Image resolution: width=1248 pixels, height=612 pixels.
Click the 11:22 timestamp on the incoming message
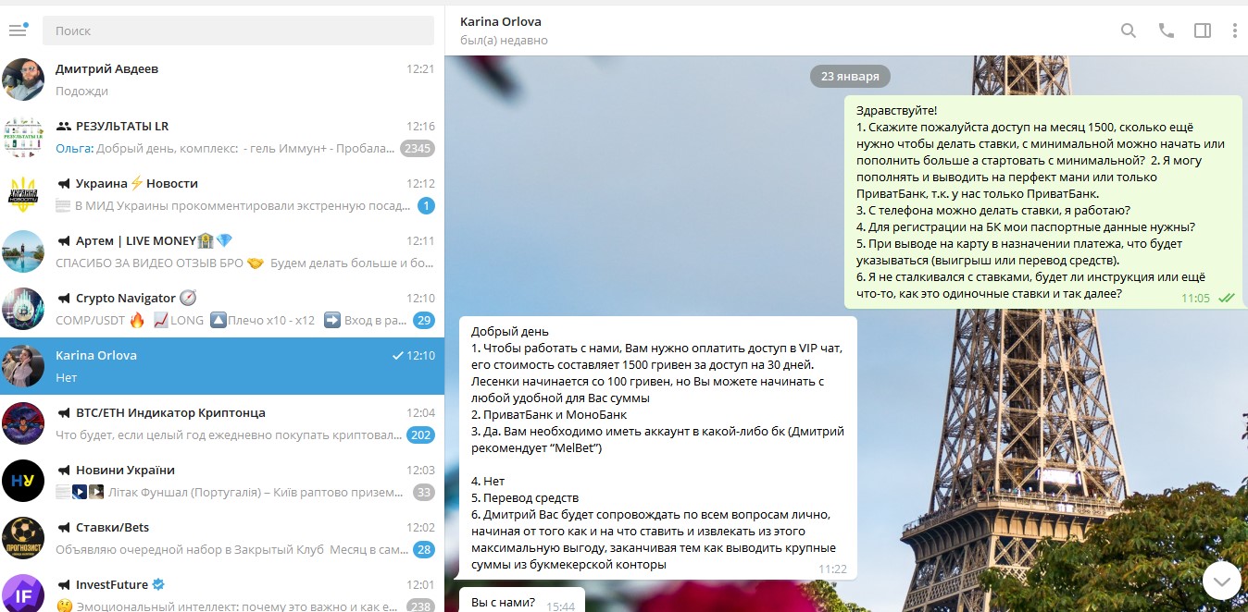pyautogui.click(x=832, y=569)
